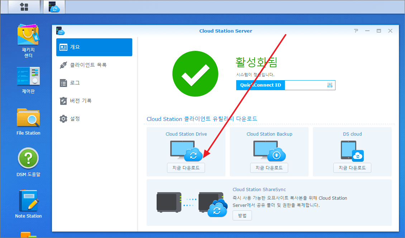Click the Cloud Station Backup label

[270, 134]
